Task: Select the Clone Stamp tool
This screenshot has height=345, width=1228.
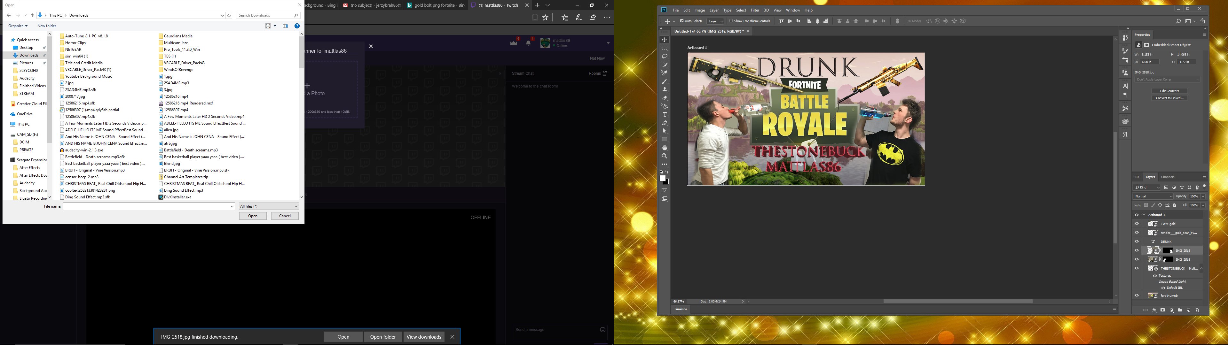Action: click(x=665, y=89)
